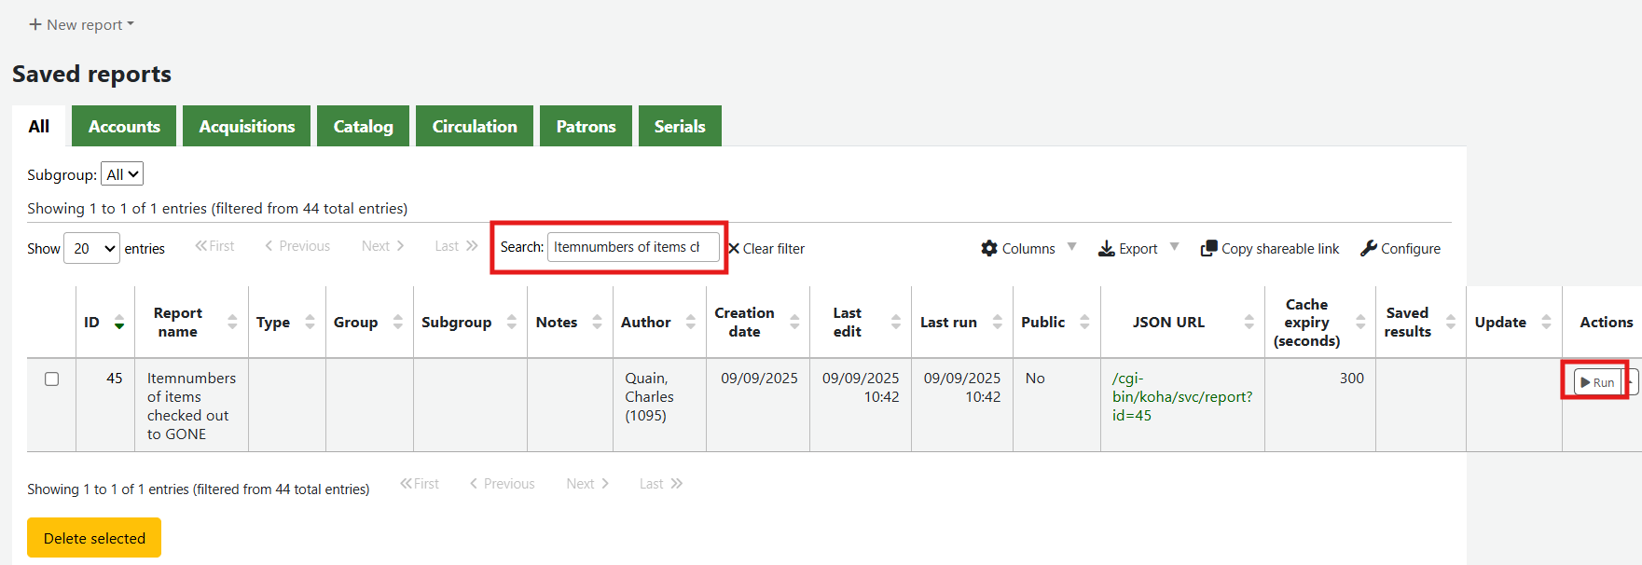This screenshot has width=1642, height=565.
Task: Click the Copy shareable link icon
Action: click(x=1208, y=248)
